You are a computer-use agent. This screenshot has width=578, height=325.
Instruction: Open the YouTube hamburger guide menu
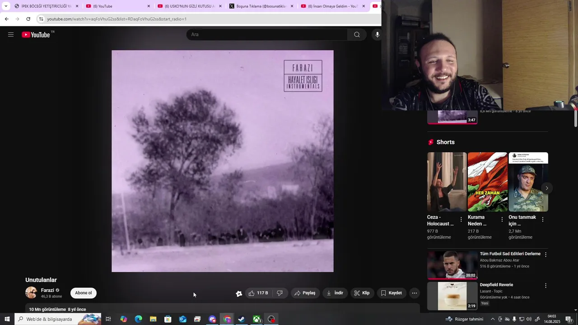(11, 35)
